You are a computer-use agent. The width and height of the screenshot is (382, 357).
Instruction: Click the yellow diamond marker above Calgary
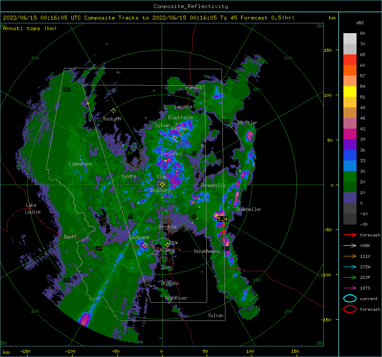(x=168, y=245)
